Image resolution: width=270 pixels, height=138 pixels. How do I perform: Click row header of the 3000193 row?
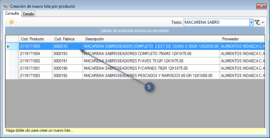[12, 54]
